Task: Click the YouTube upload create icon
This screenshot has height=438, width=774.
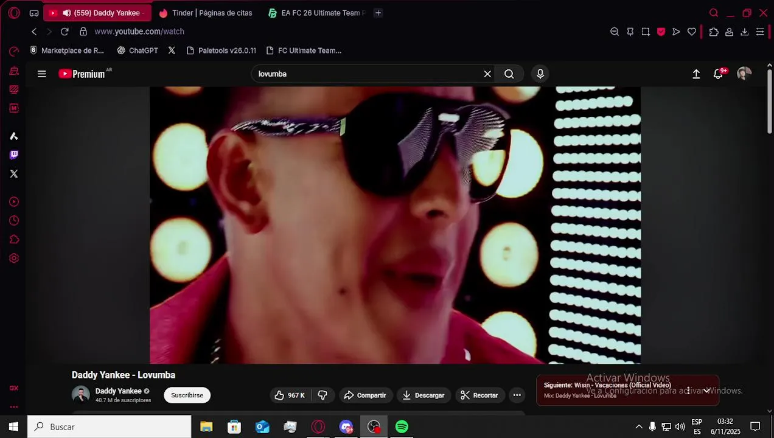Action: pos(696,74)
